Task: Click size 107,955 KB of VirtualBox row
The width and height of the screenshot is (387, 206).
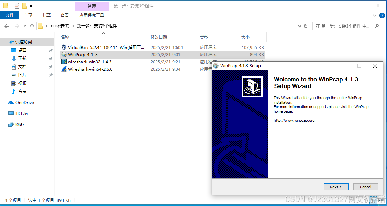Action: click(253, 47)
